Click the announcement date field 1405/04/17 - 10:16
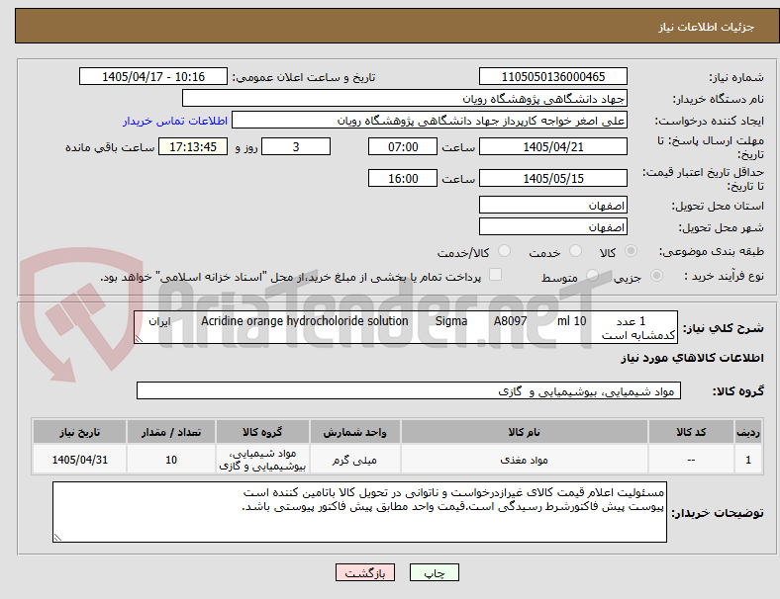This screenshot has height=599, width=780. click(153, 77)
